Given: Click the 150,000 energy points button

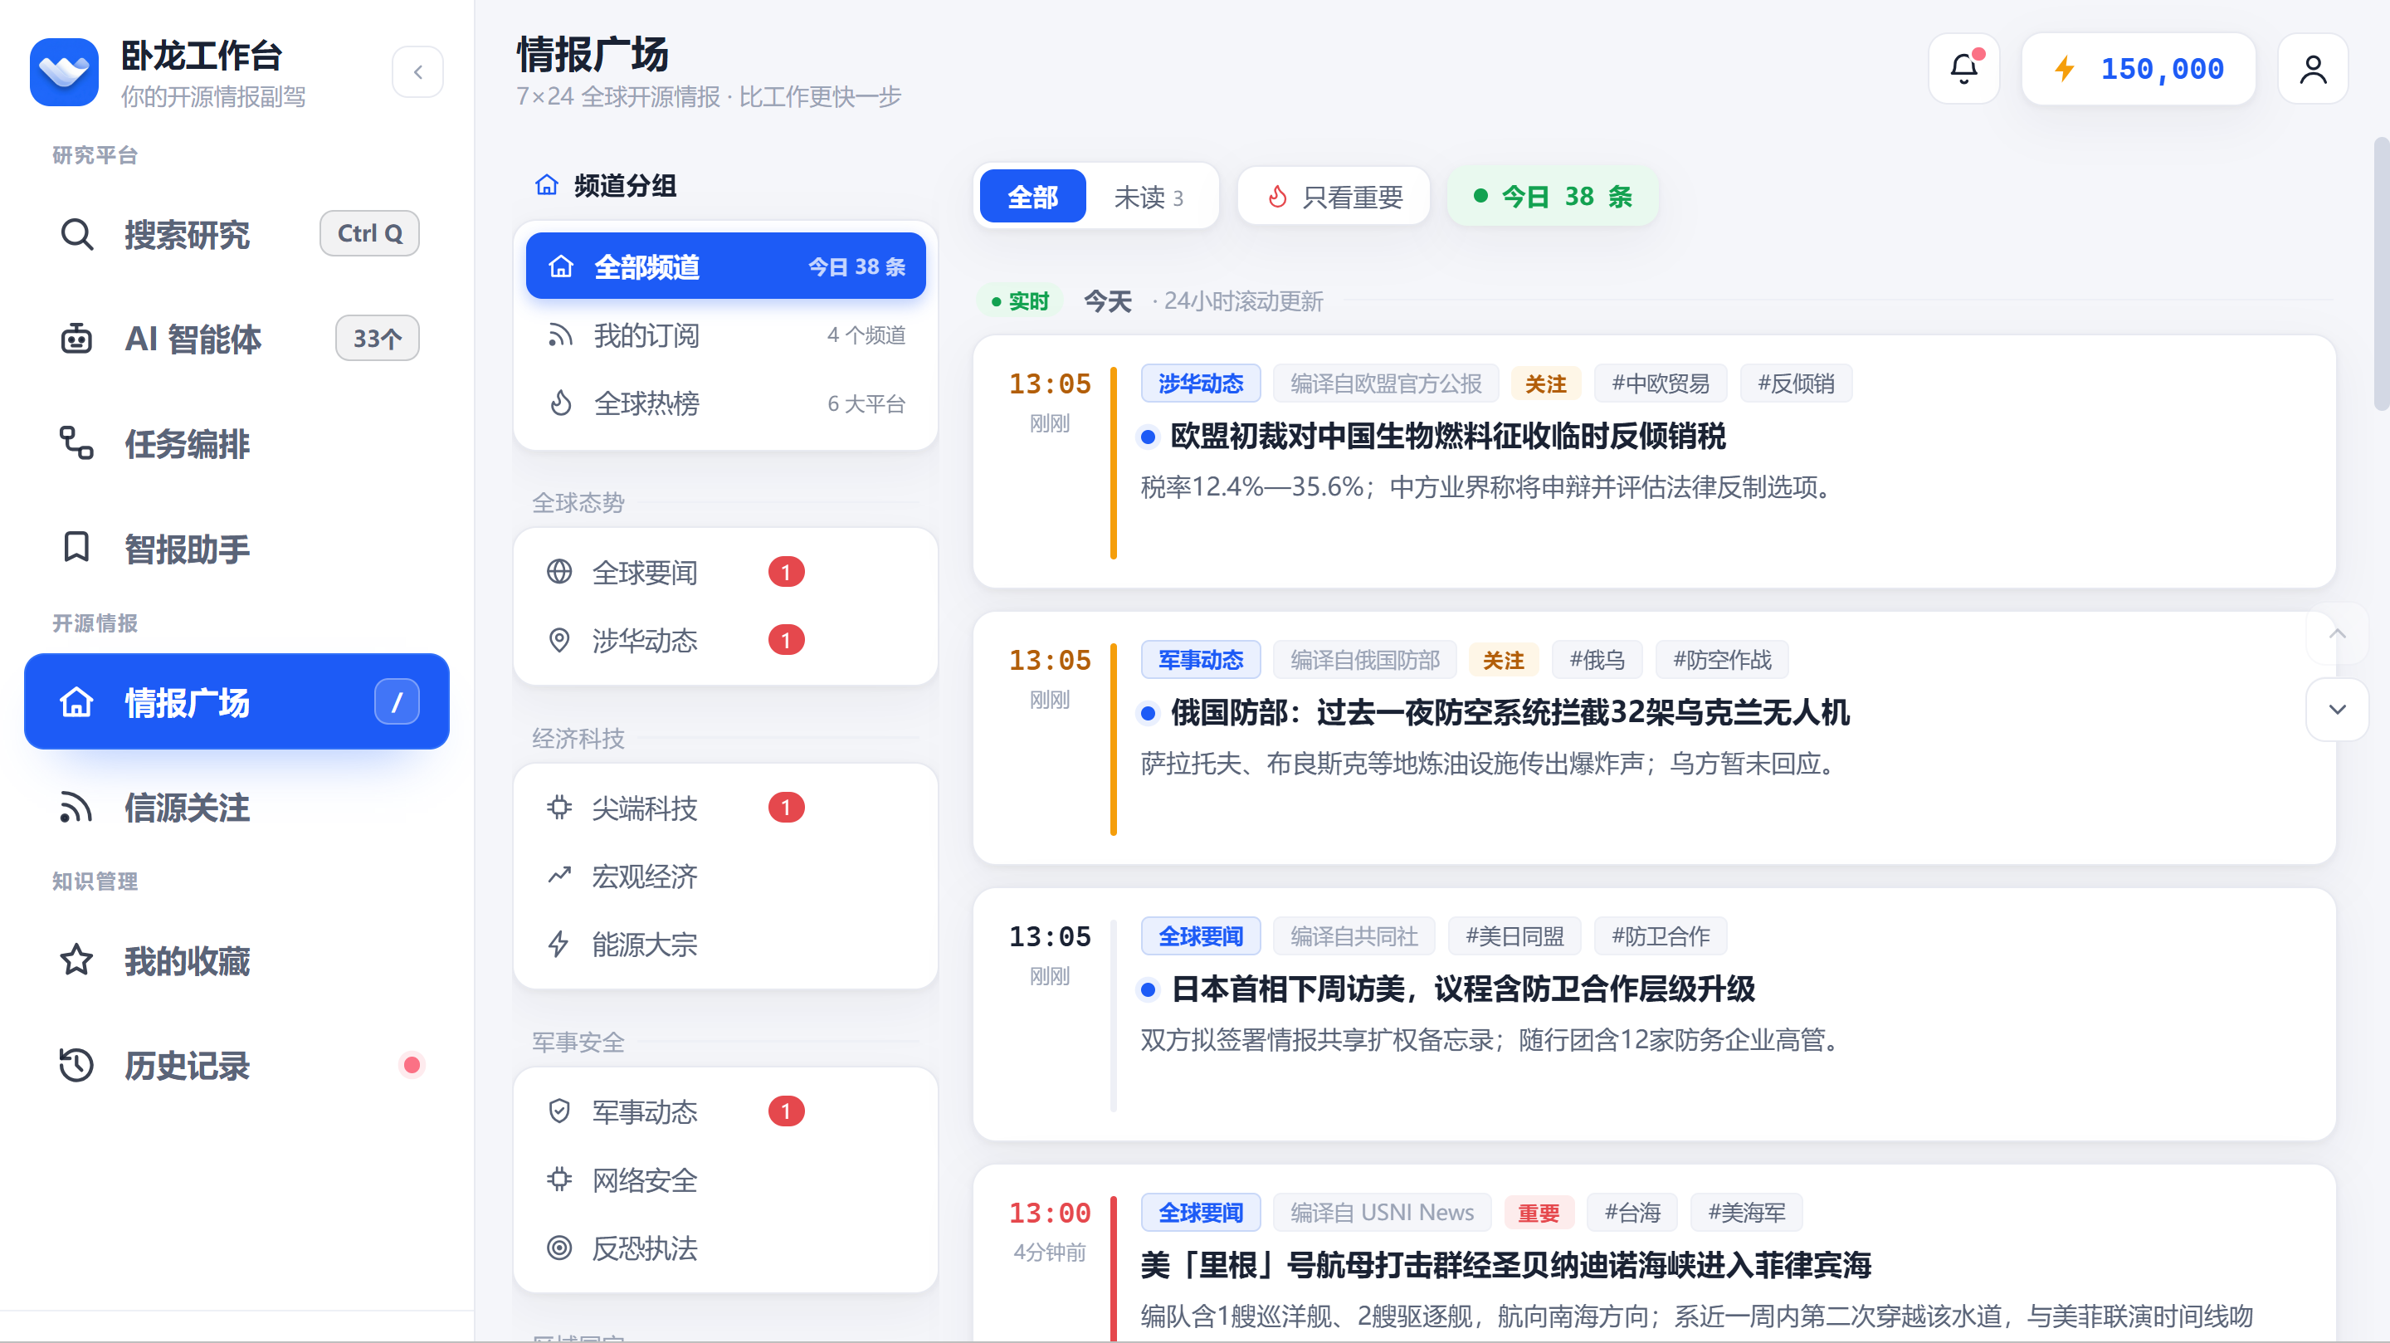Looking at the screenshot, I should (x=2138, y=69).
